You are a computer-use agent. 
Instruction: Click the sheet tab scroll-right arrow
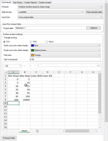pos(12,131)
